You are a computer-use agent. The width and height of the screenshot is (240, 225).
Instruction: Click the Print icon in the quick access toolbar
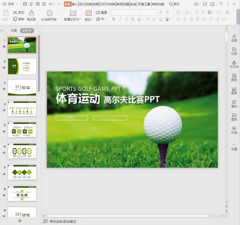[38, 4]
